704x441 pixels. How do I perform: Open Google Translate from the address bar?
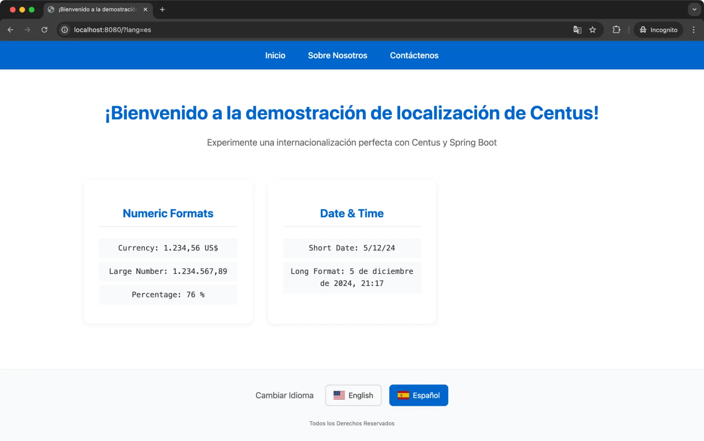(x=577, y=30)
